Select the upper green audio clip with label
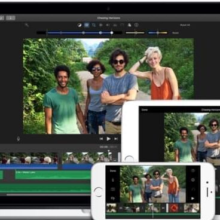220x220 pixels. 53,175
